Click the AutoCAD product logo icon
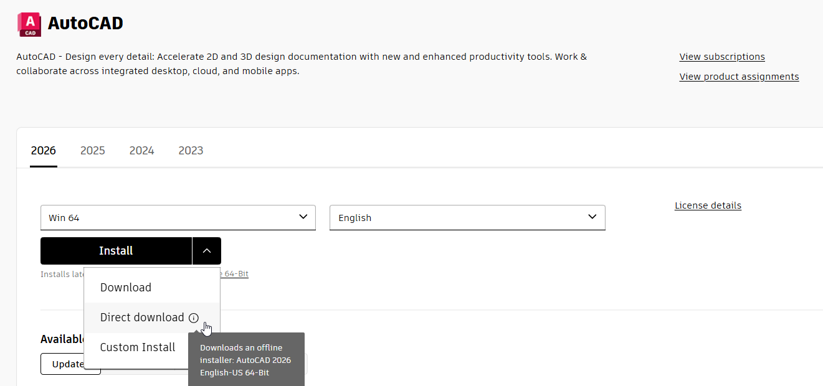The image size is (823, 386). (29, 24)
